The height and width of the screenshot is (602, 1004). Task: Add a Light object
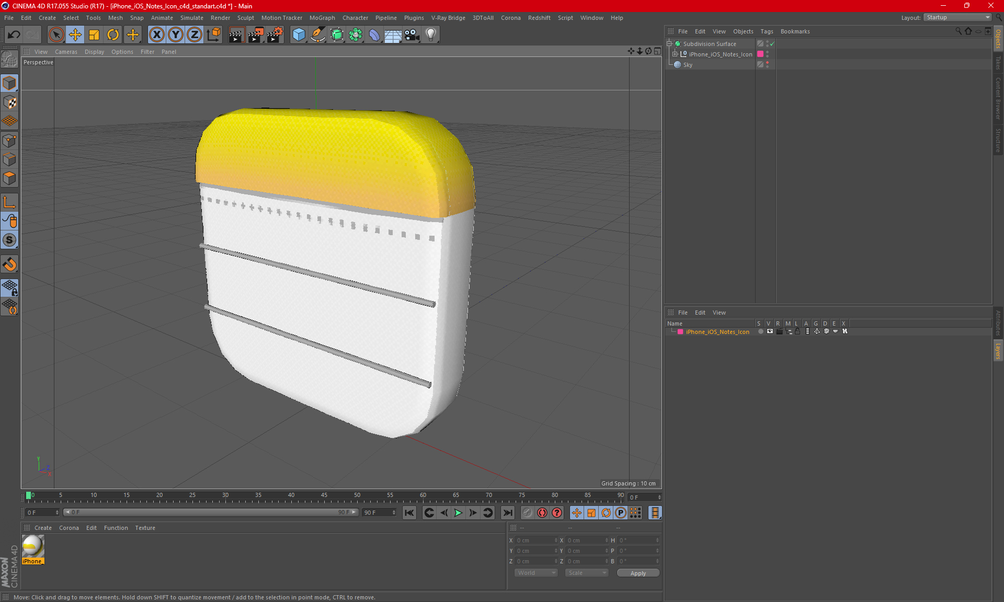click(x=431, y=34)
